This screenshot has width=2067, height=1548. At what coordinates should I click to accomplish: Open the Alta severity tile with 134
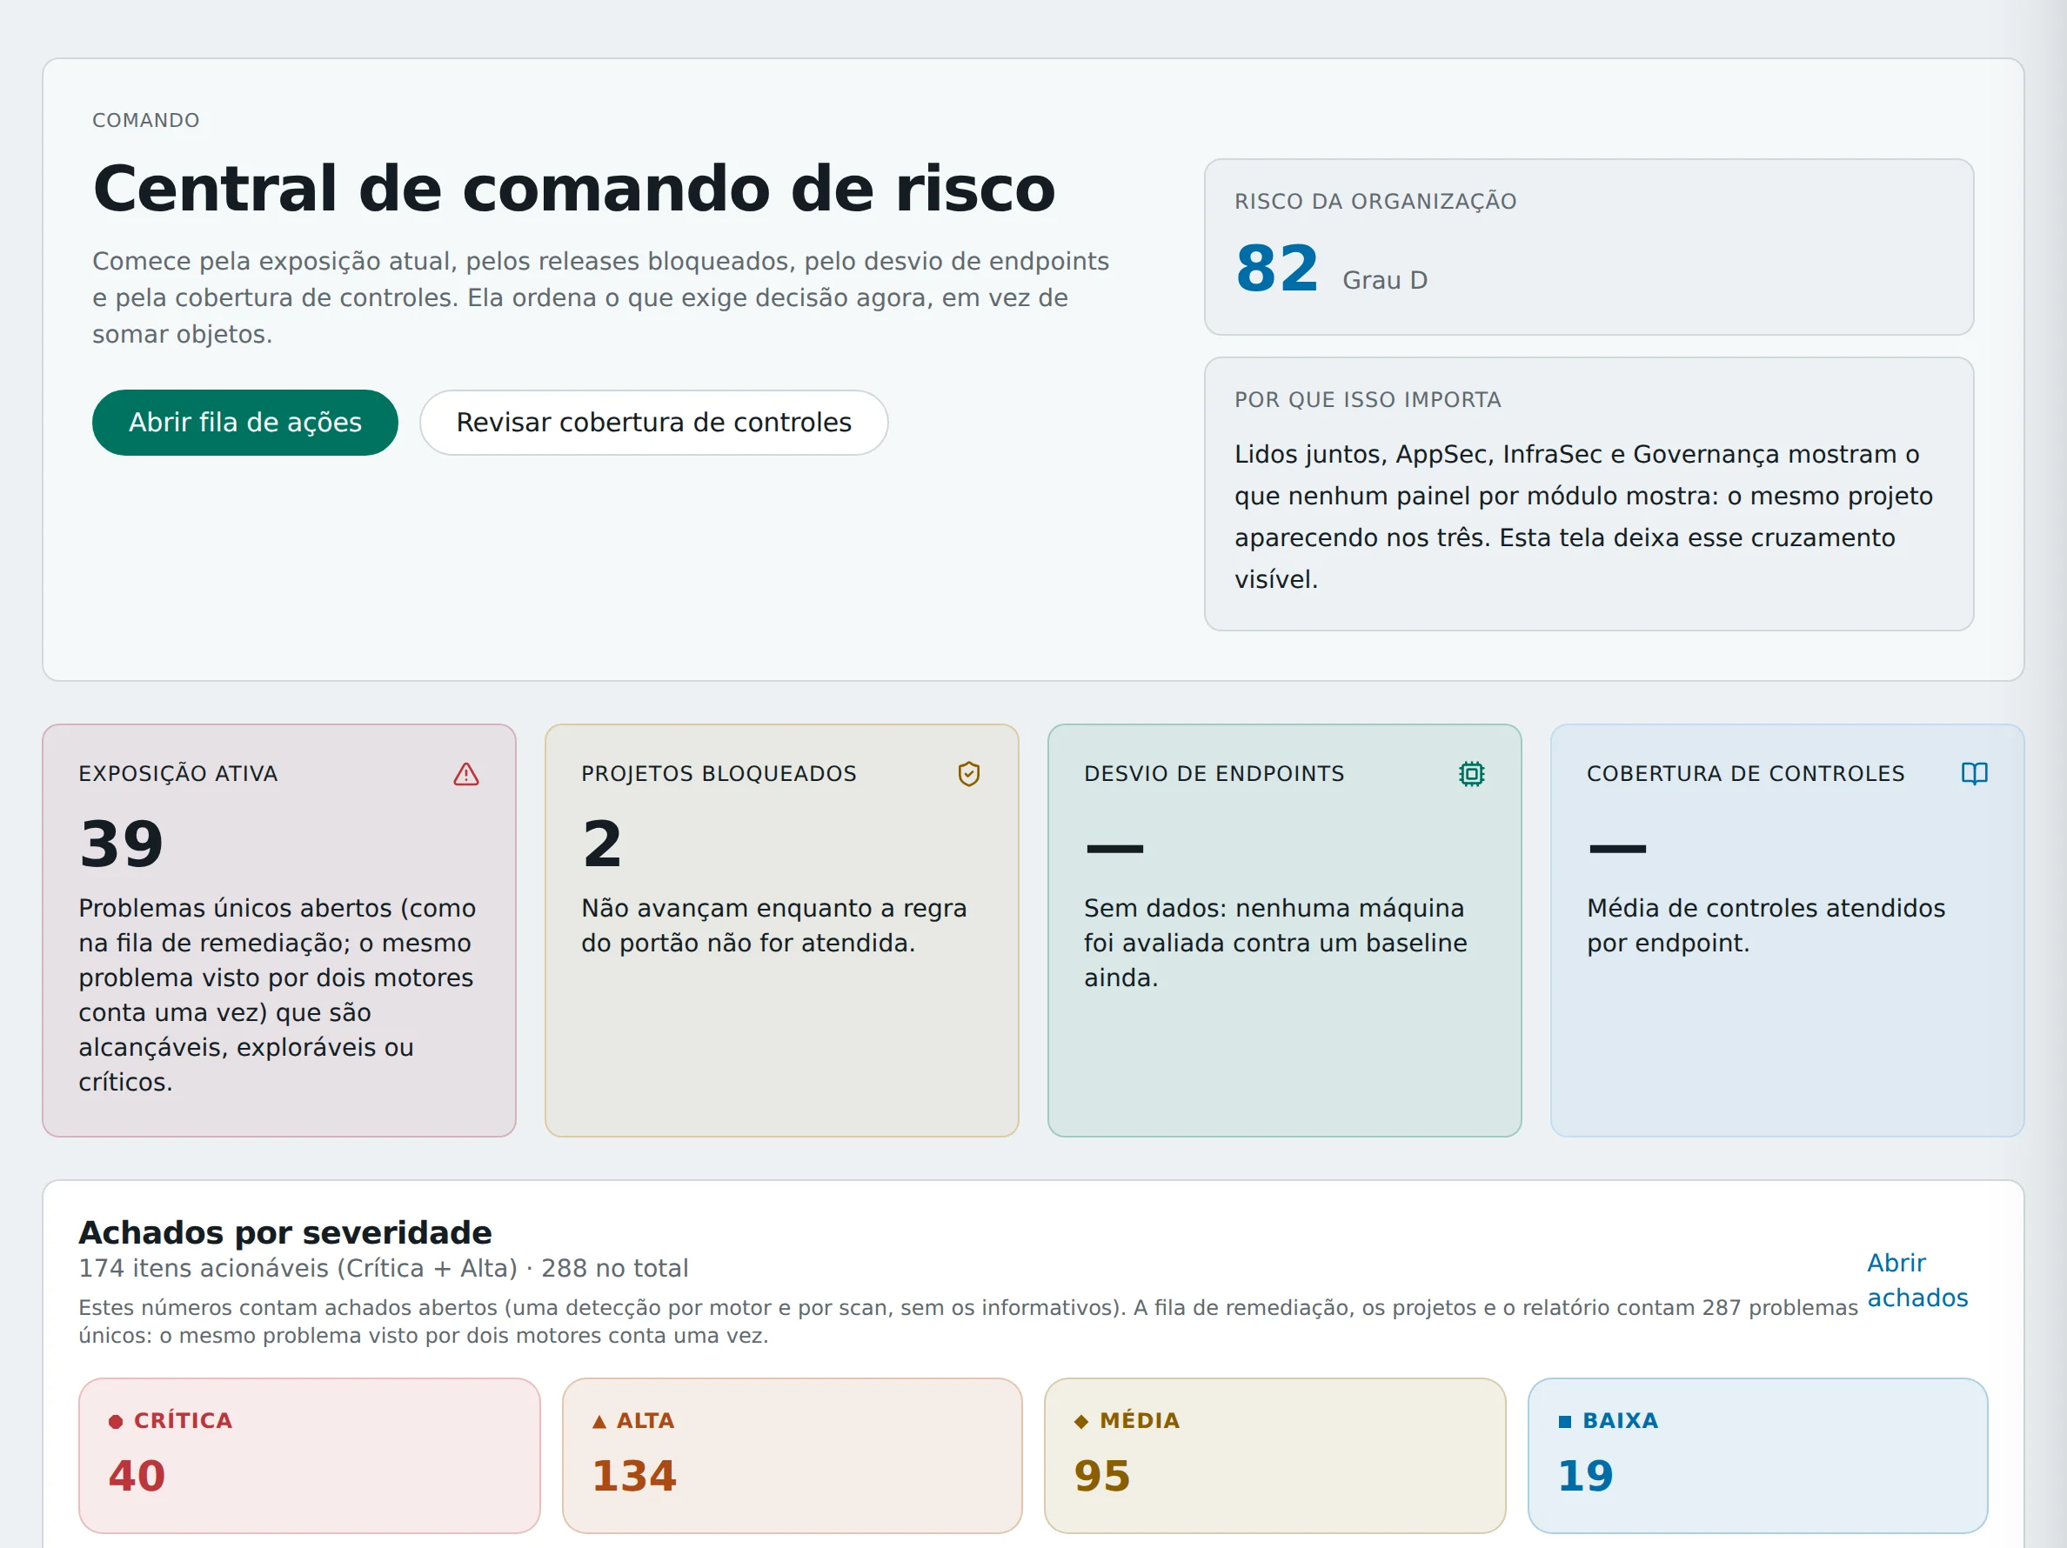coord(792,1455)
